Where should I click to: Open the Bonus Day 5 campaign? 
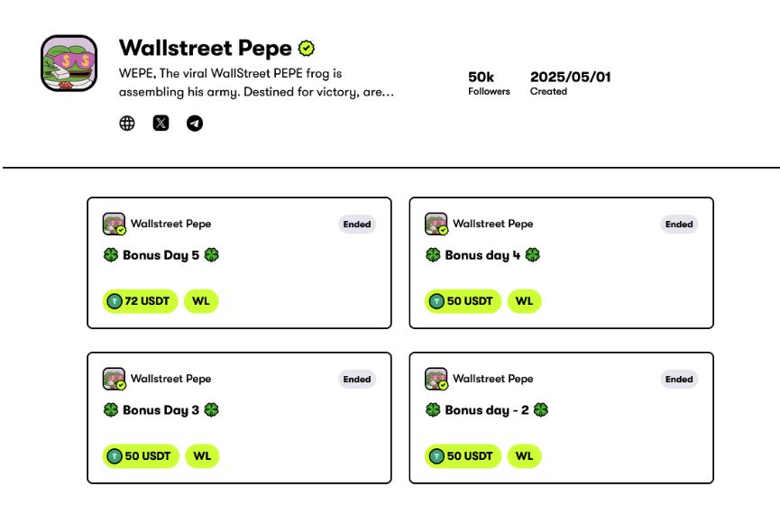click(161, 255)
